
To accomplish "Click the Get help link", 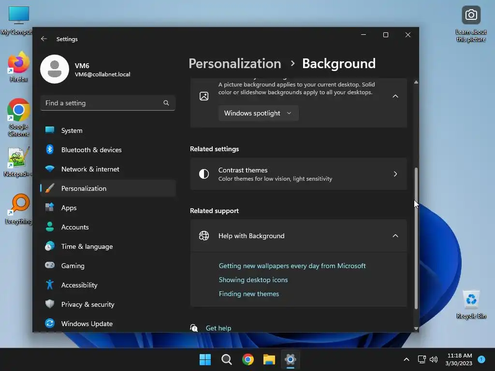I will pos(218,328).
